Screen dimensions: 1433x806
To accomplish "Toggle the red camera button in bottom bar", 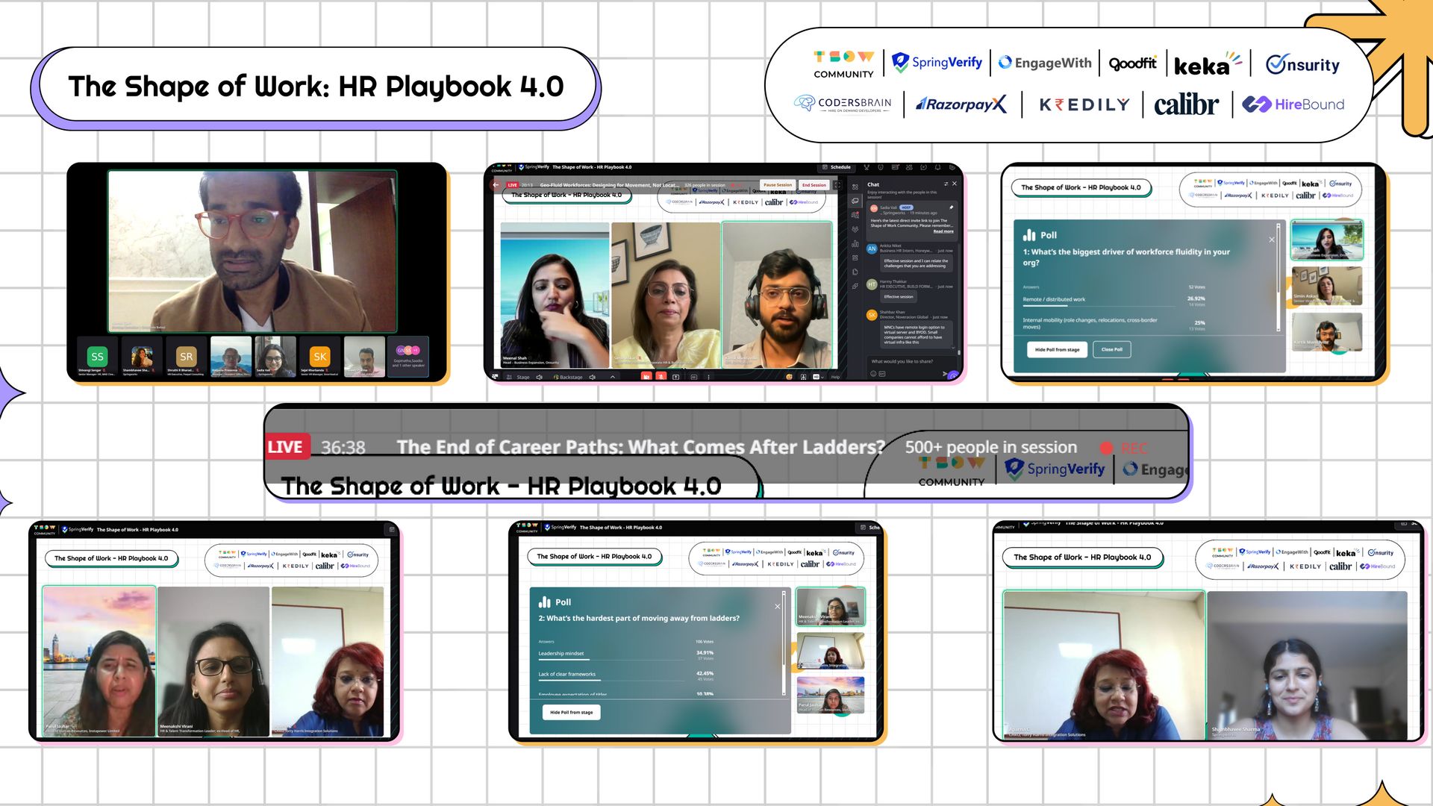I will [646, 377].
